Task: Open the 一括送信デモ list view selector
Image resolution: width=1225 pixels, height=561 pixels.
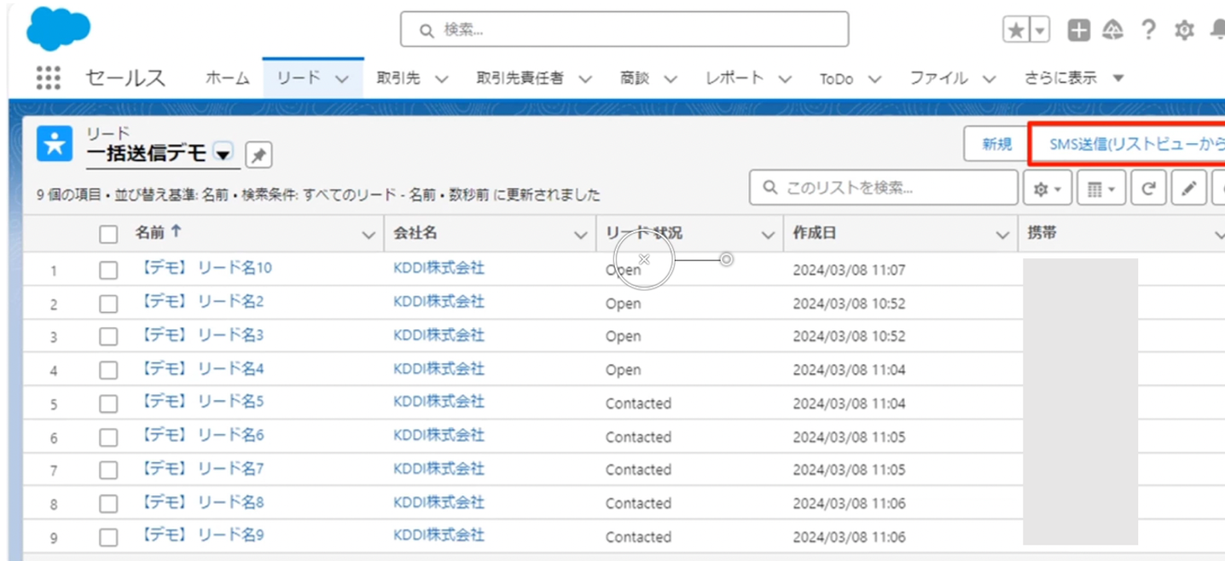Action: click(x=221, y=155)
